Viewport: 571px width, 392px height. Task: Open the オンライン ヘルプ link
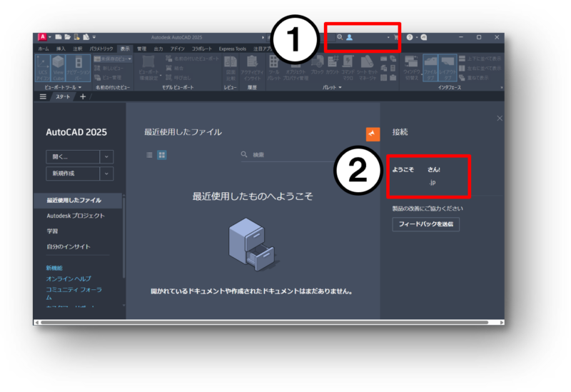69,278
